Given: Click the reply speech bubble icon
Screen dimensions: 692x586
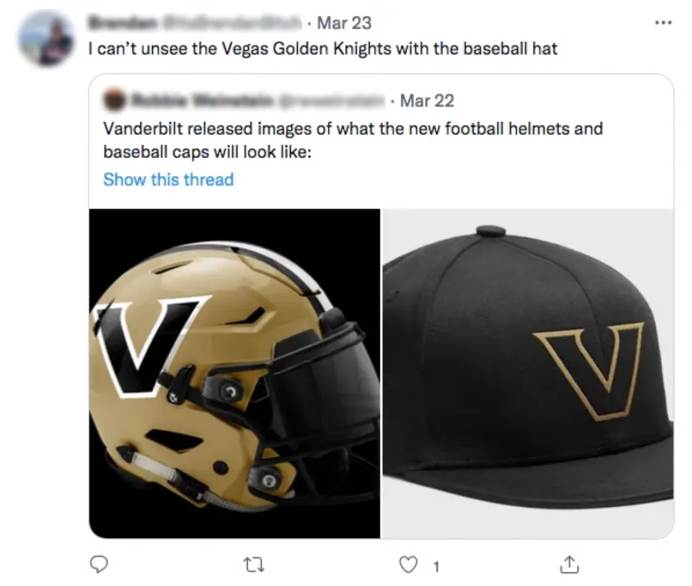Looking at the screenshot, I should pyautogui.click(x=97, y=564).
